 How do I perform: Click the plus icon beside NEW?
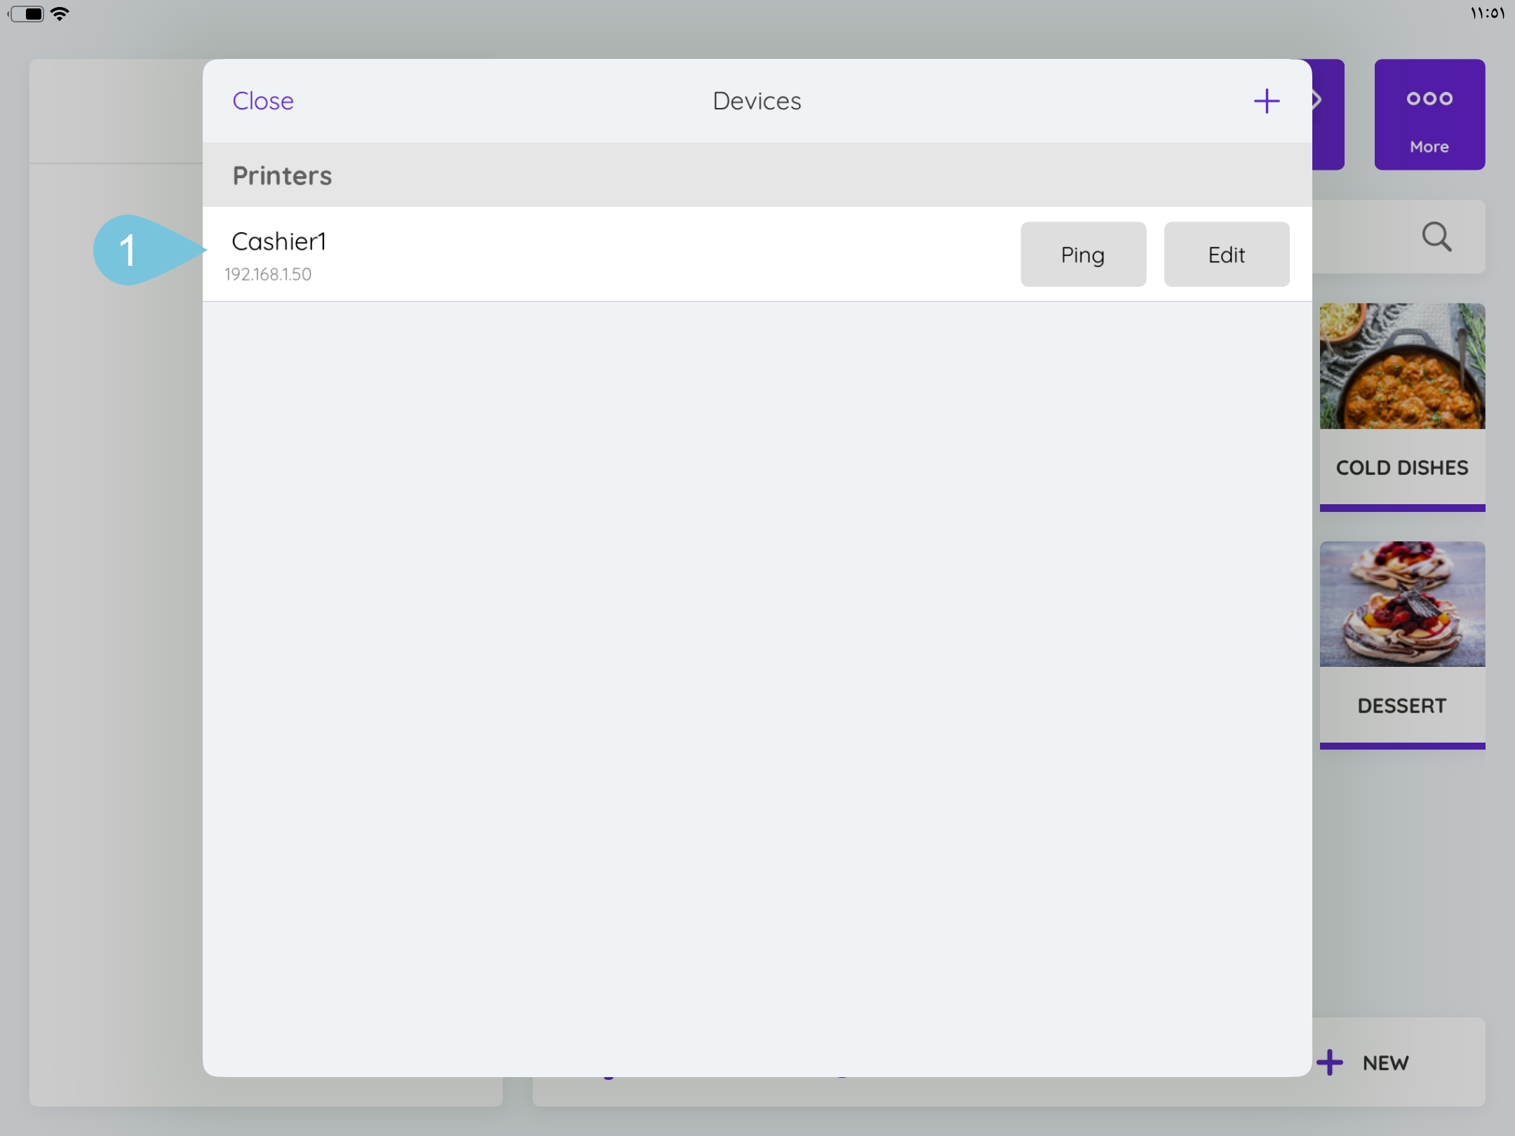[x=1330, y=1062]
